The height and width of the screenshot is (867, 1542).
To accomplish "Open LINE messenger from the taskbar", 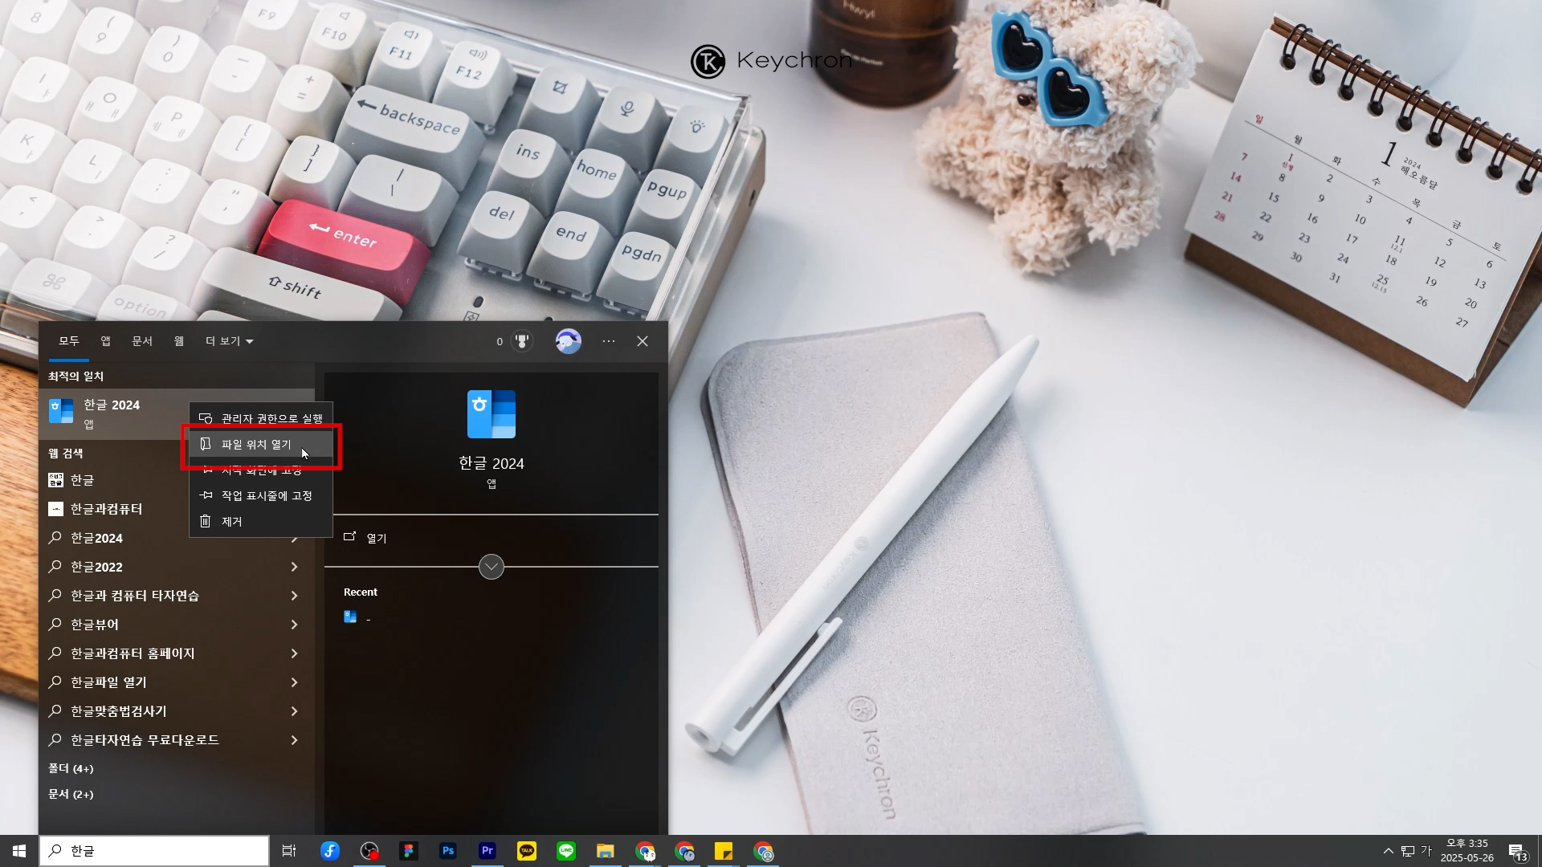I will tap(566, 851).
